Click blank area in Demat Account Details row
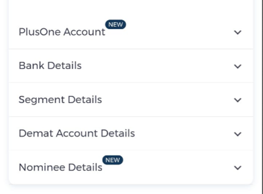263x194 pixels. 184,133
